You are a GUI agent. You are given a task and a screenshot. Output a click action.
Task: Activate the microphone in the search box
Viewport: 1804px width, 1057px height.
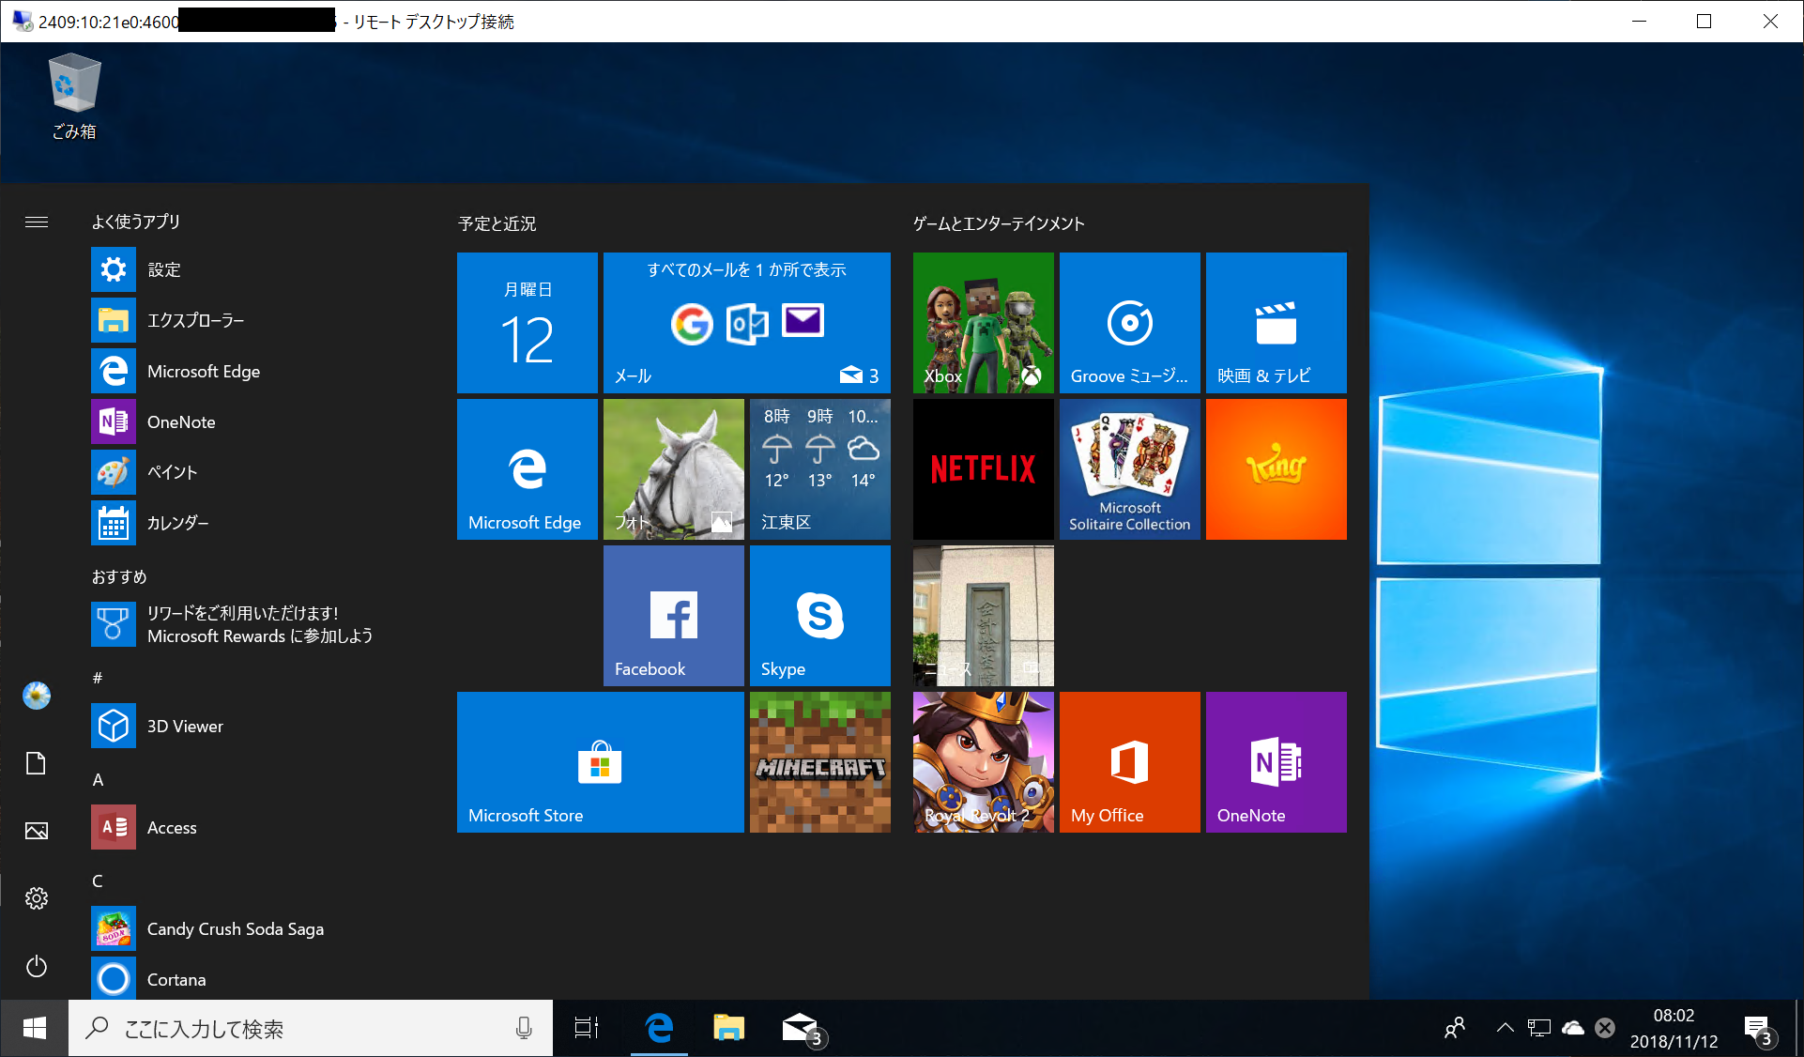tap(524, 1029)
